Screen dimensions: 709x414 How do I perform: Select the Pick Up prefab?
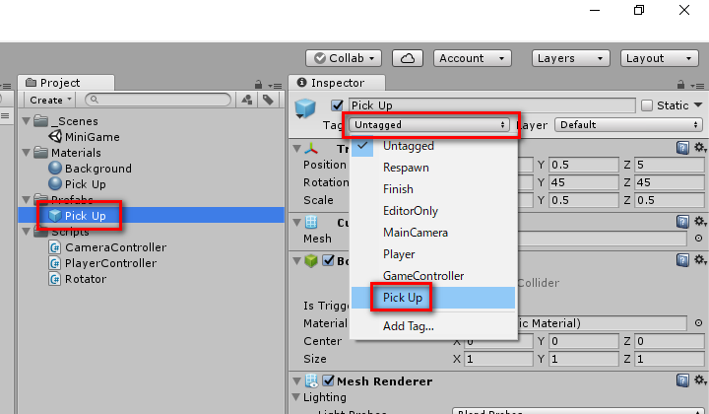(151, 215)
